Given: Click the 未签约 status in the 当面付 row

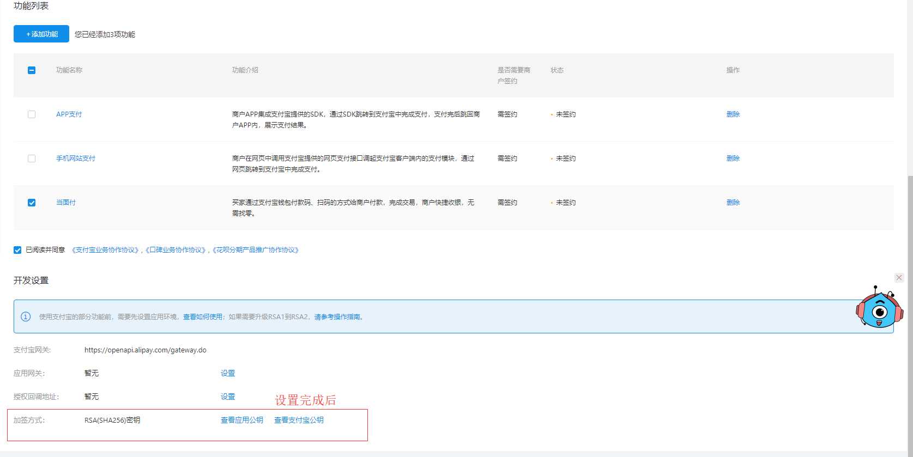Looking at the screenshot, I should (566, 203).
